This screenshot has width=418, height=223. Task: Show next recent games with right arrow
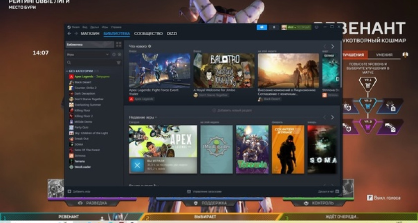[332, 117]
